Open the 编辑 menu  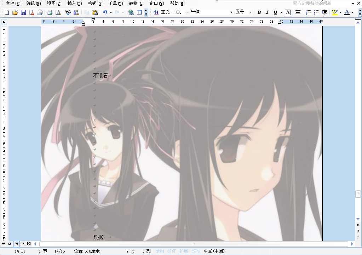(x=34, y=4)
